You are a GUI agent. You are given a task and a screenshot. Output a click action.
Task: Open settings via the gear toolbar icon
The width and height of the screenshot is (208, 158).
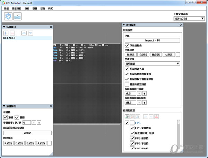tap(8, 16)
